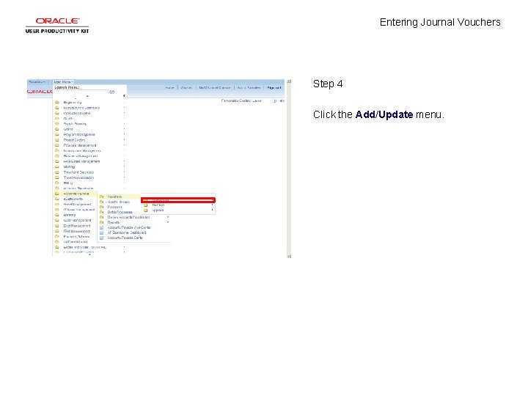Open the MultiChannel Console link
The width and height of the screenshot is (528, 396).
214,88
